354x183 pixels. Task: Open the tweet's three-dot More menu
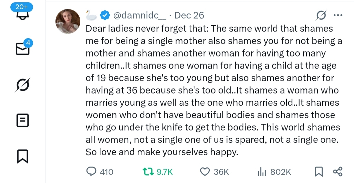337,15
